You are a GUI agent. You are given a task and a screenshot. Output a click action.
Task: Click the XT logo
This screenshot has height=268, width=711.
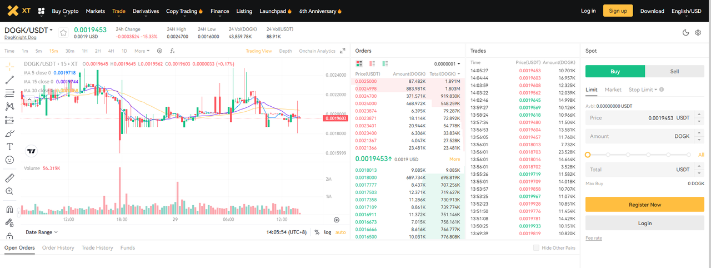point(19,11)
